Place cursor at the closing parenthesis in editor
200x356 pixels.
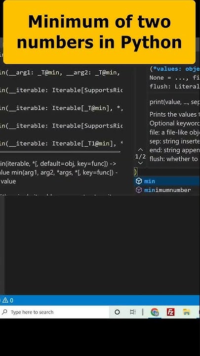point(136,172)
